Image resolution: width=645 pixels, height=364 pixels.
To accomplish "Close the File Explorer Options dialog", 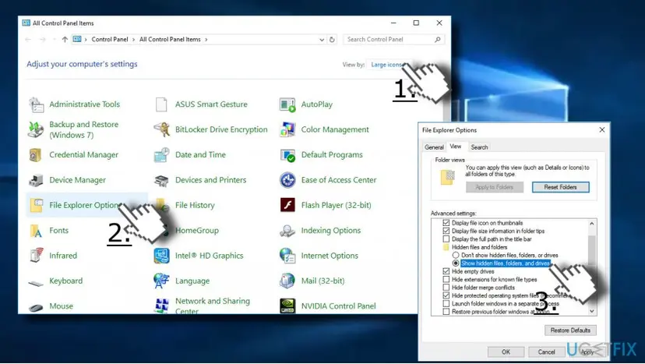I will coord(602,130).
